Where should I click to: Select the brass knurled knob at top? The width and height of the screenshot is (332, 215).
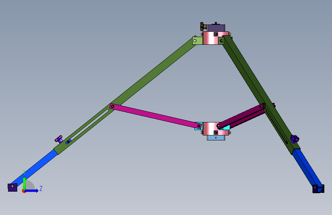(x=203, y=27)
